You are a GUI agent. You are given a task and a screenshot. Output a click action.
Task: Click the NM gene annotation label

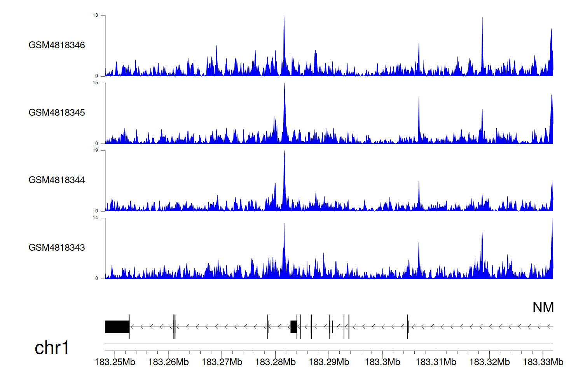click(x=543, y=307)
